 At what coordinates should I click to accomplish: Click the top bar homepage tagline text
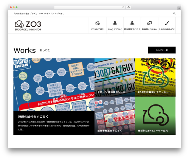click(39, 14)
